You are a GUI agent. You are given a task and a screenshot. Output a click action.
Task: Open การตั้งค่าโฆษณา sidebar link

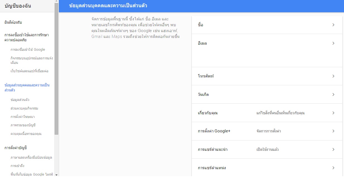(x=23, y=117)
